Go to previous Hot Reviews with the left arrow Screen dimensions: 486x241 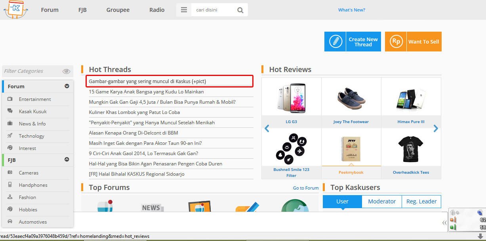267,128
